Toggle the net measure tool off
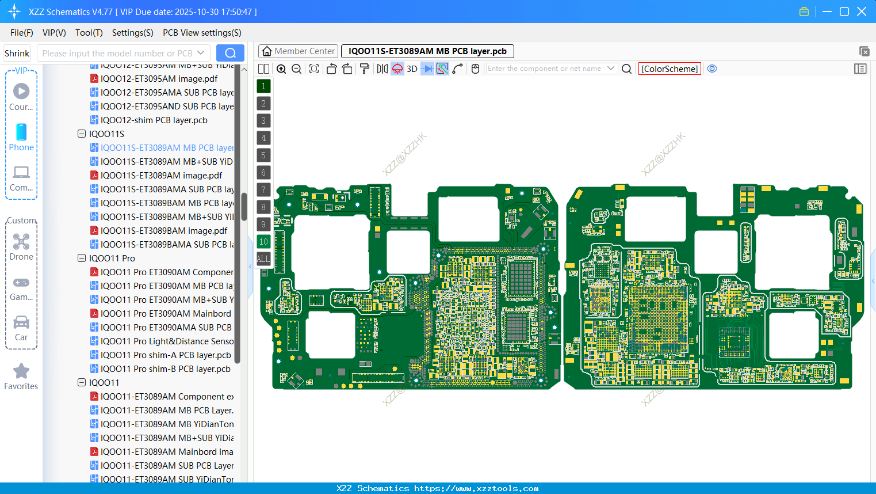Screen dimensions: 876x494 point(441,69)
